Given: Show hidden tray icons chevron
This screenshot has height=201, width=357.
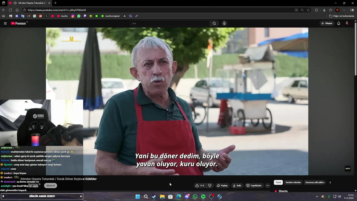Looking at the screenshot, I should tap(317, 197).
